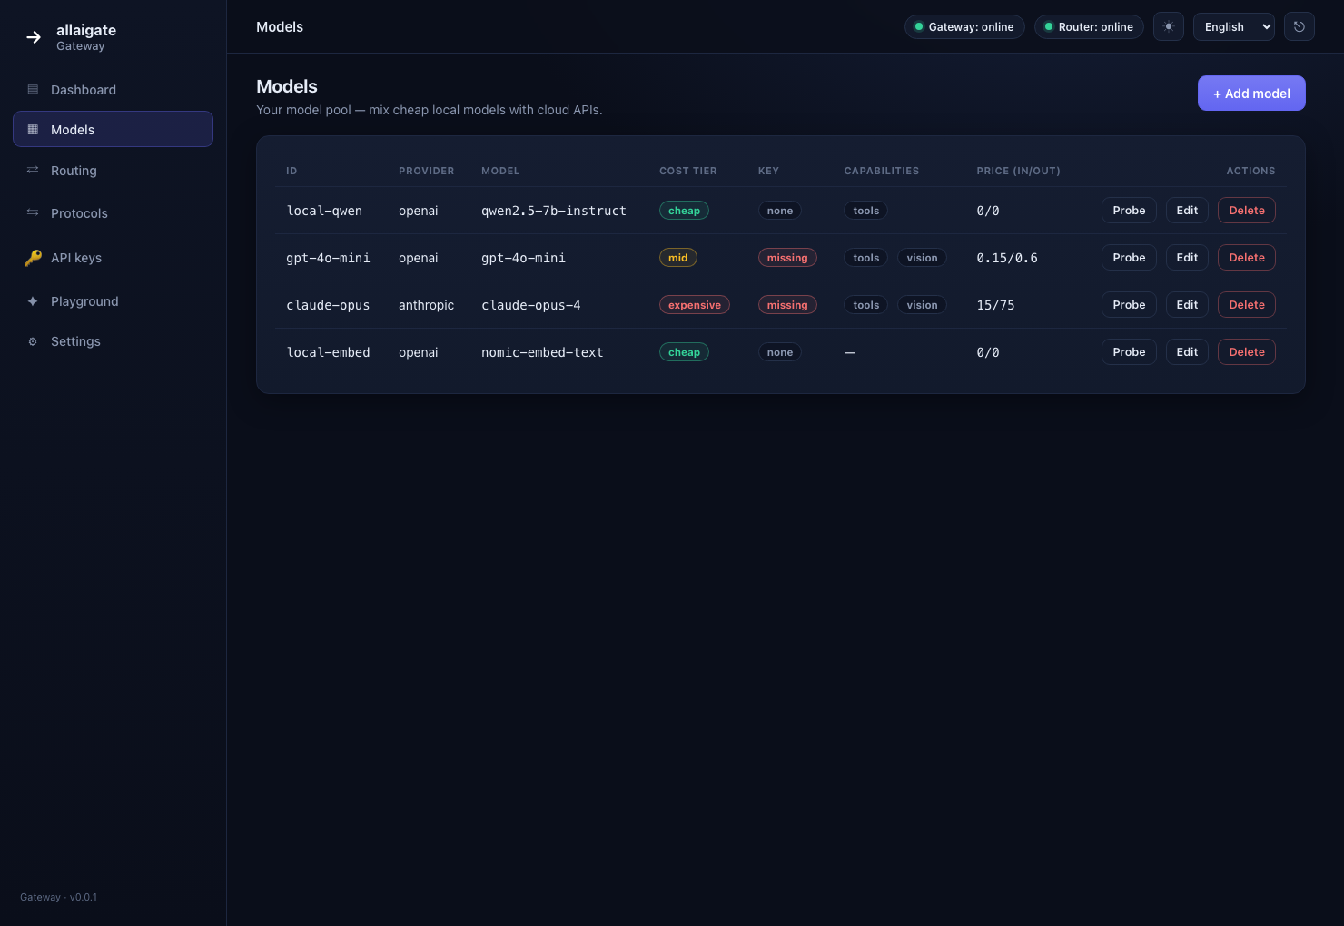Click the anthropic provider cell
Viewport: 1344px width, 926px height.
[426, 305]
